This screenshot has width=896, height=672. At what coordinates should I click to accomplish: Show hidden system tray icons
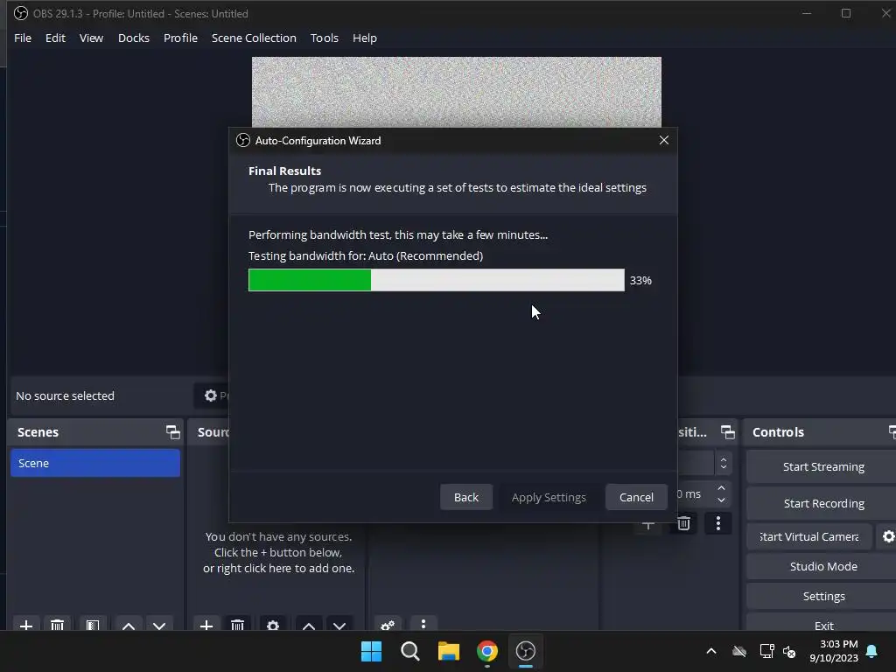click(x=711, y=651)
